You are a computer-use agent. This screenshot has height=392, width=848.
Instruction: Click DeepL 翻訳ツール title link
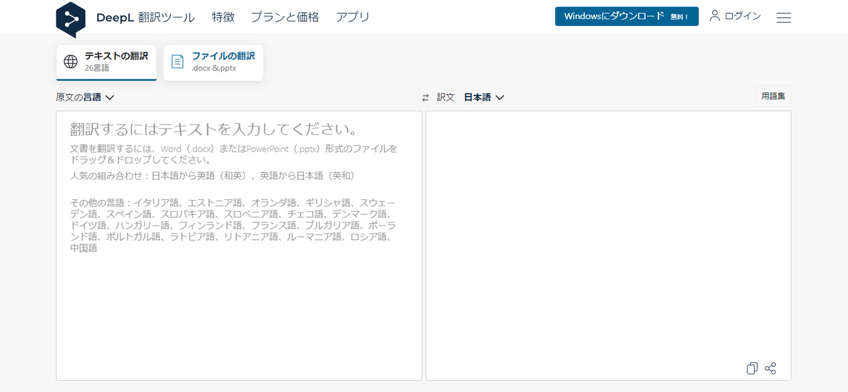[x=146, y=18]
